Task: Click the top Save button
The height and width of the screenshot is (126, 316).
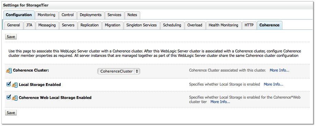Action: pos(11,37)
